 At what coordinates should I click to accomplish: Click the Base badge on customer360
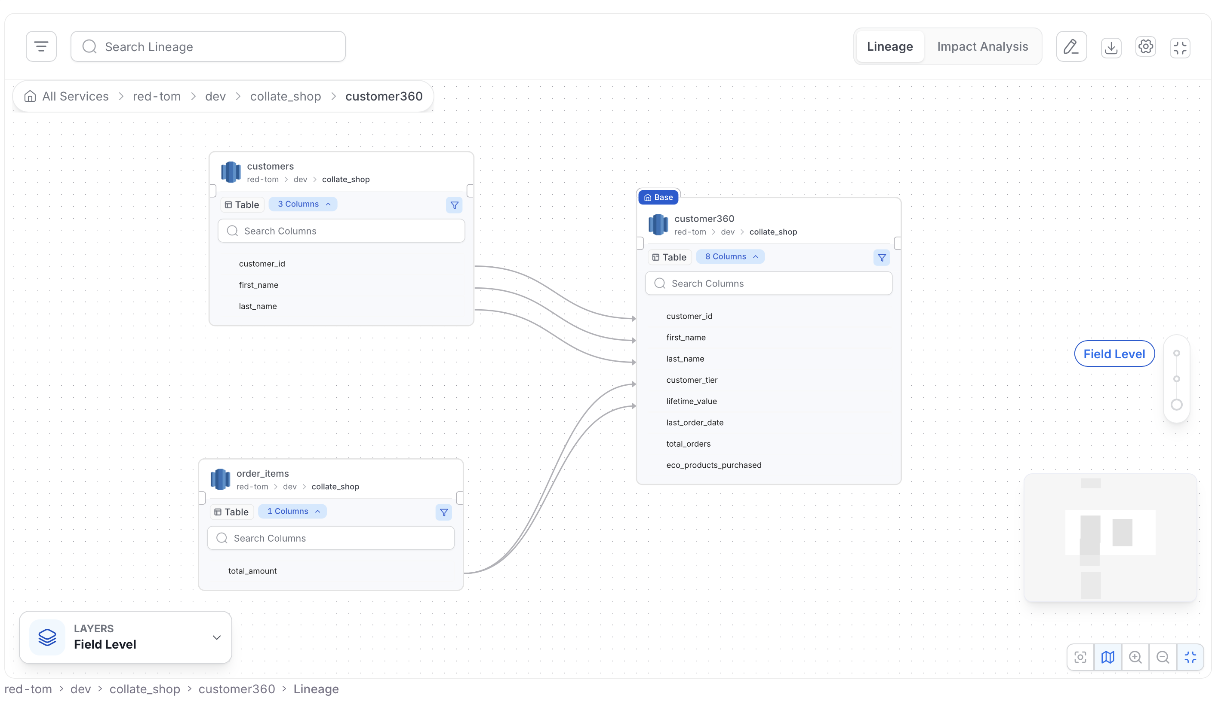pos(658,198)
